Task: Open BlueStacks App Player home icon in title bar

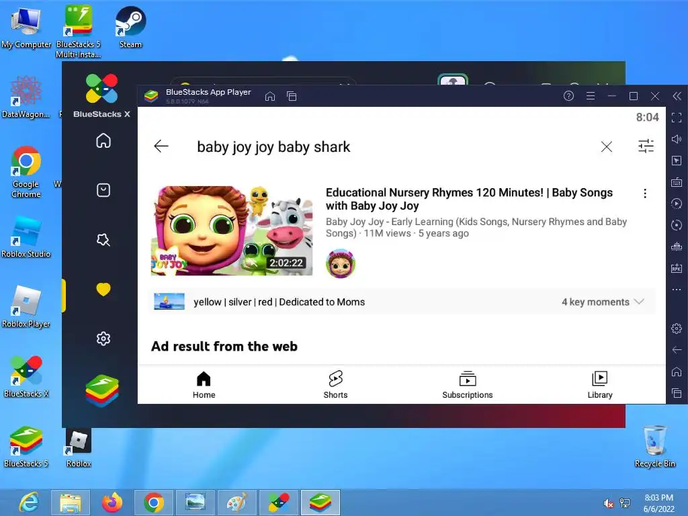Action: tap(270, 96)
